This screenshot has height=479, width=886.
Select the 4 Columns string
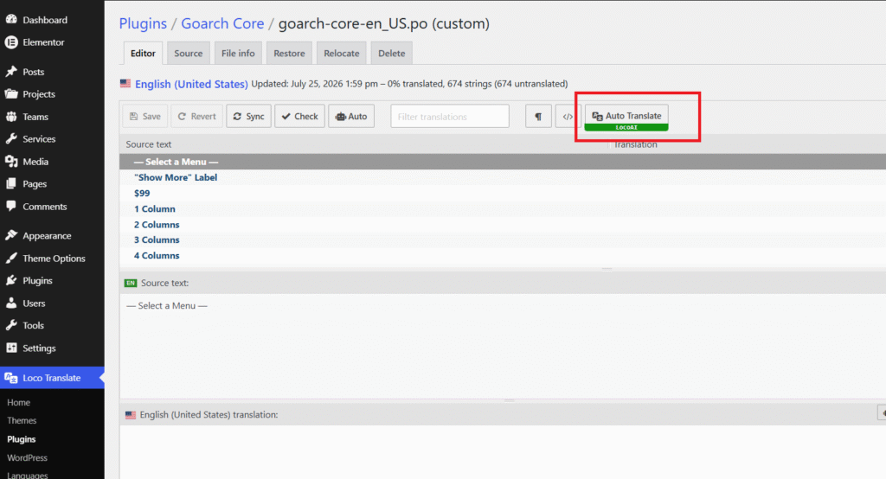(503, 256)
